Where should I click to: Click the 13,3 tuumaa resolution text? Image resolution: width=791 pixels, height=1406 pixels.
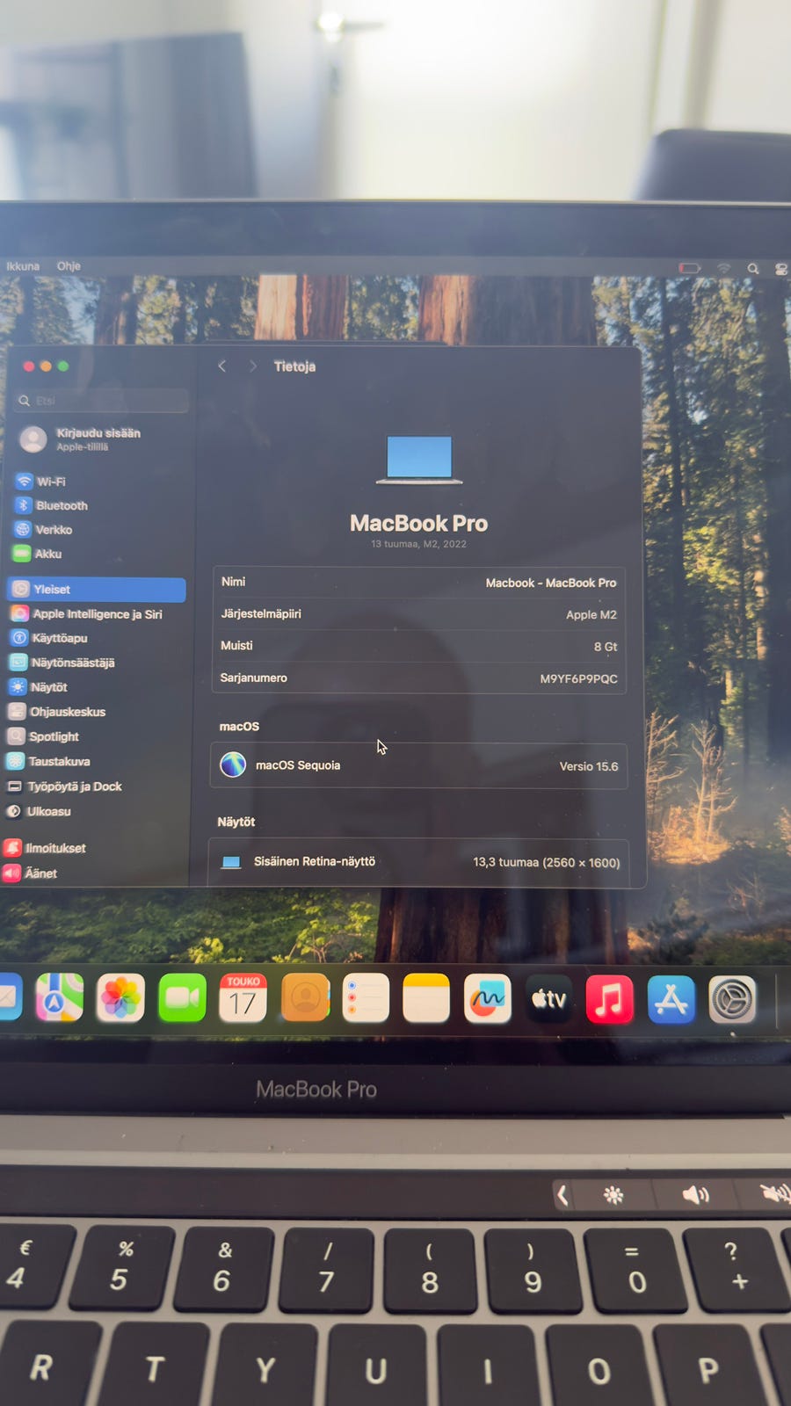point(546,863)
